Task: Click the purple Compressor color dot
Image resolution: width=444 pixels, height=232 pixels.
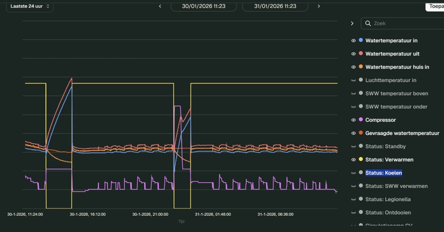Action: [x=361, y=119]
